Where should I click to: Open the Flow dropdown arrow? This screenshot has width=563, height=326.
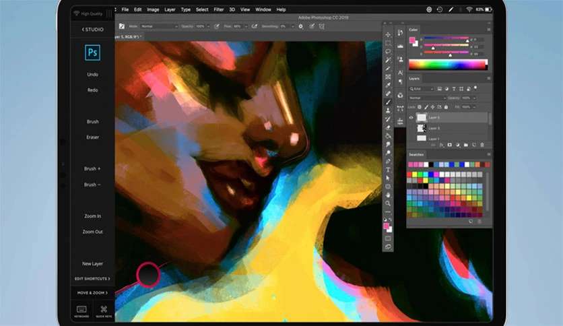click(246, 26)
